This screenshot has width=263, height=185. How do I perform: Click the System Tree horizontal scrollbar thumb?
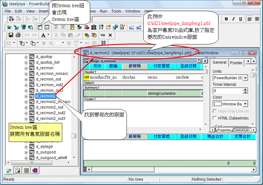(32, 163)
